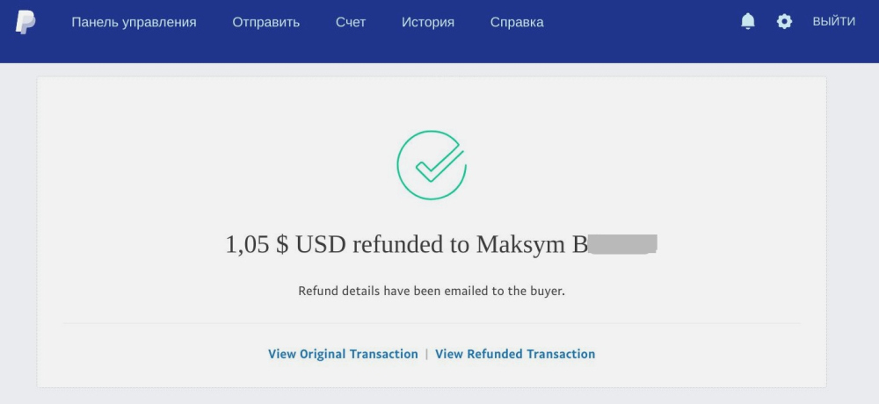The height and width of the screenshot is (404, 879).
Task: Go to Панель управления
Action: pos(134,22)
